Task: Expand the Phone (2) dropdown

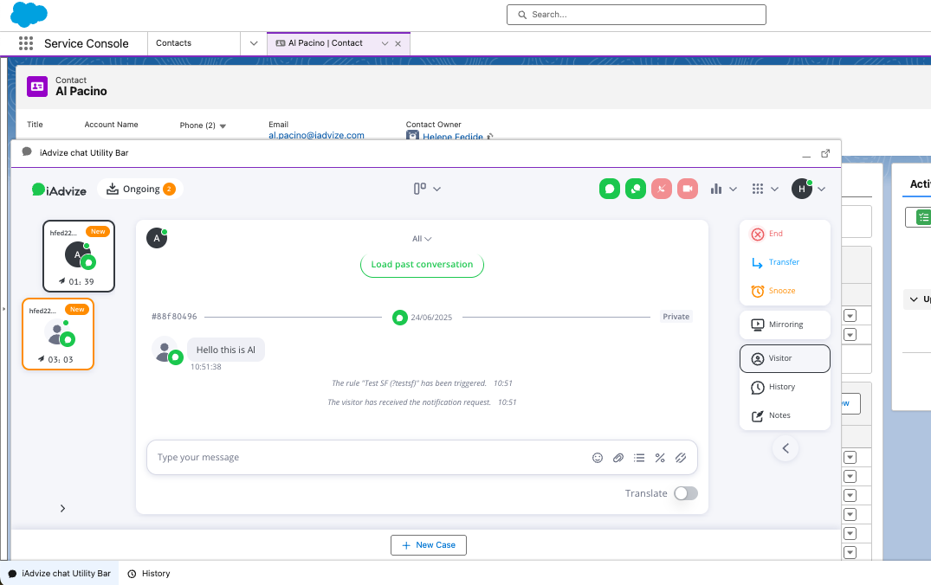Action: pos(223,125)
